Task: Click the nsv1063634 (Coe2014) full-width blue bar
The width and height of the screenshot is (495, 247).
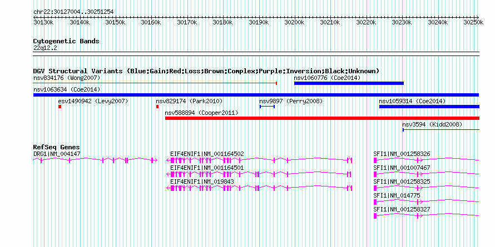Action: coord(256,95)
